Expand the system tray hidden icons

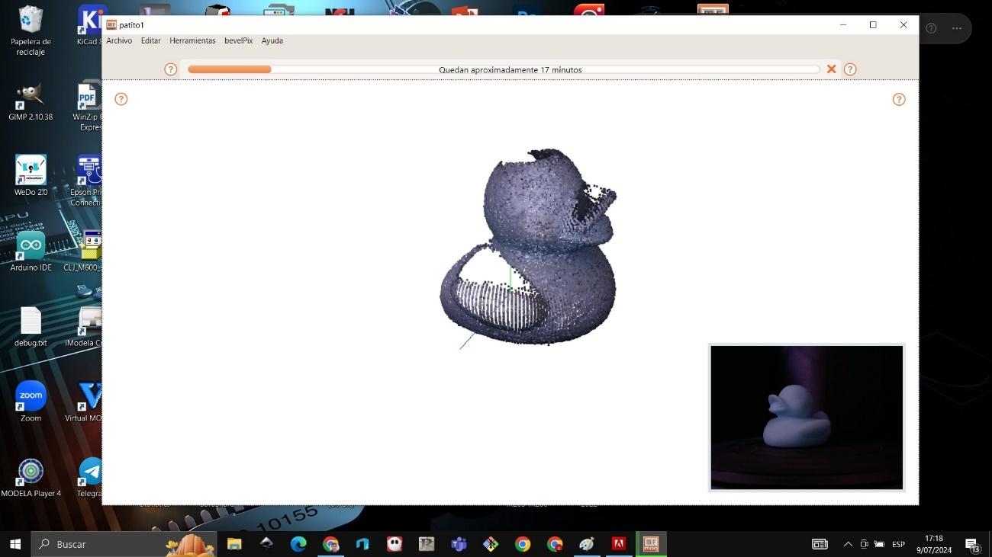point(848,544)
